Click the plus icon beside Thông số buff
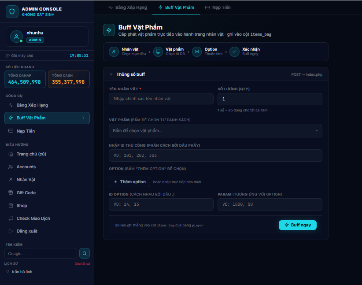 coord(111,74)
